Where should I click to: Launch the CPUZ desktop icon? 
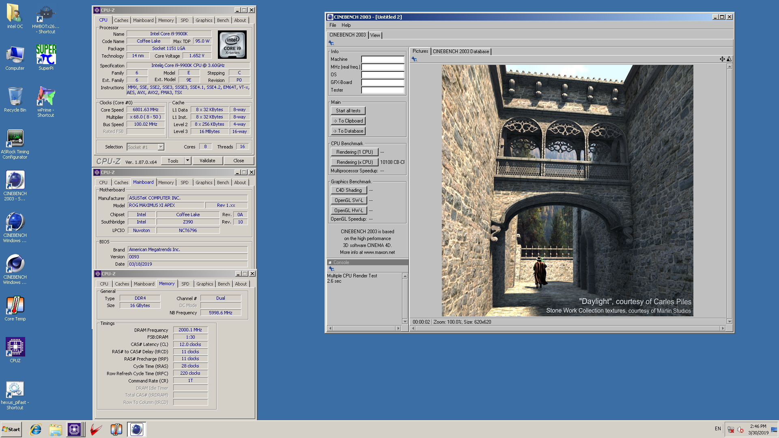(x=15, y=350)
